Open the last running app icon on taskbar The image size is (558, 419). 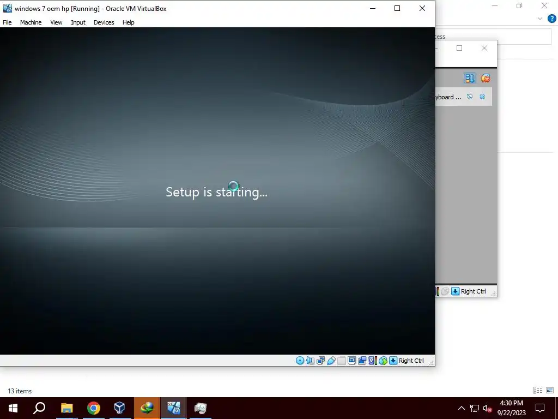tap(201, 408)
